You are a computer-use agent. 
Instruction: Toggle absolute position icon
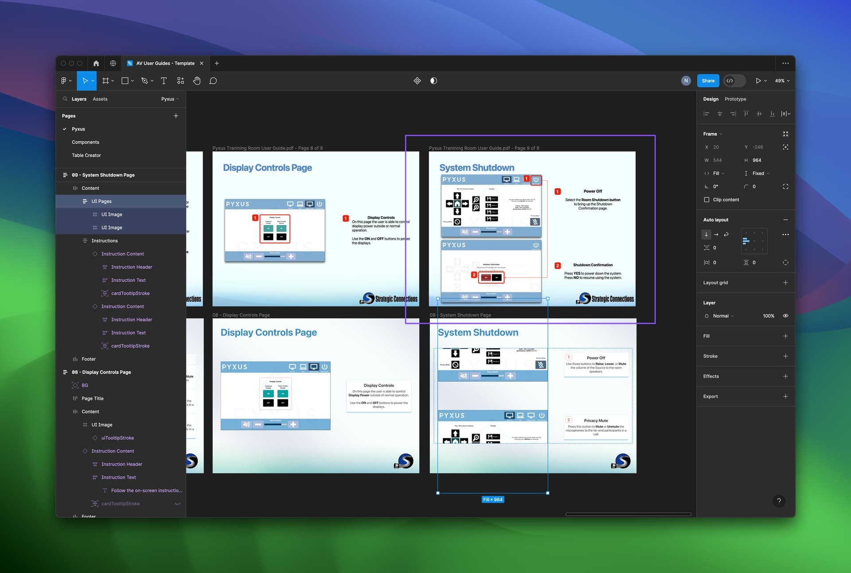click(x=785, y=147)
